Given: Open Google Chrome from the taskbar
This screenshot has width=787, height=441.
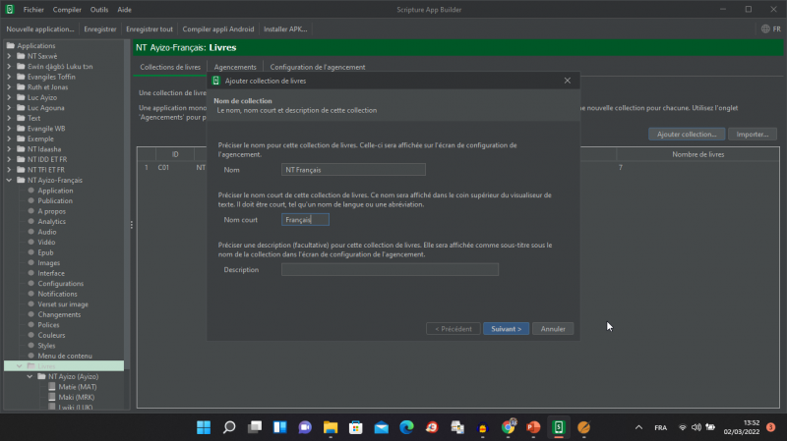Looking at the screenshot, I should (x=509, y=427).
